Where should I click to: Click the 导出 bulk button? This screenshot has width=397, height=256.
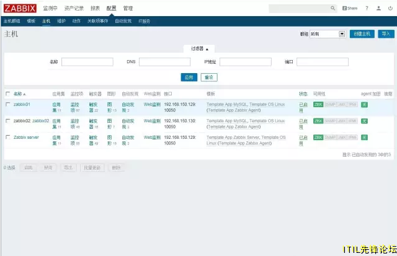pos(68,168)
